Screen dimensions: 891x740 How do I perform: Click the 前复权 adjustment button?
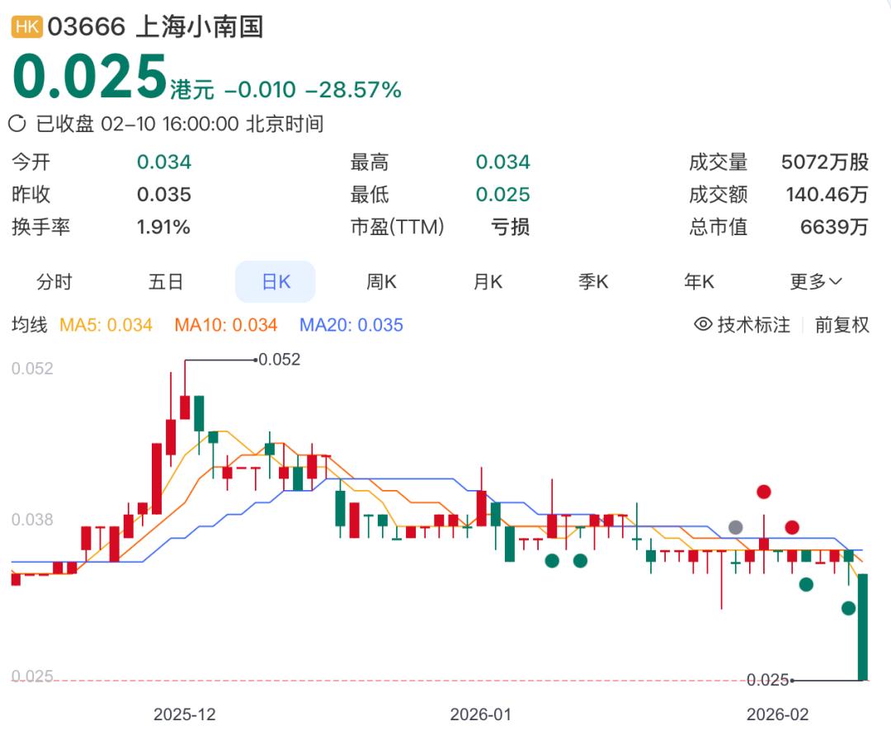[x=840, y=325]
